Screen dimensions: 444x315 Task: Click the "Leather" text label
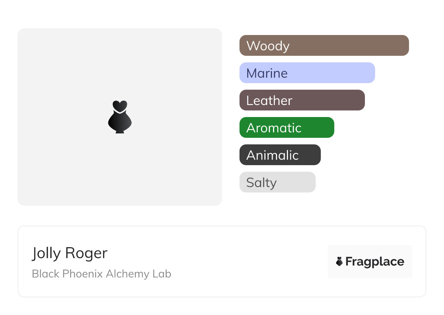click(x=269, y=101)
